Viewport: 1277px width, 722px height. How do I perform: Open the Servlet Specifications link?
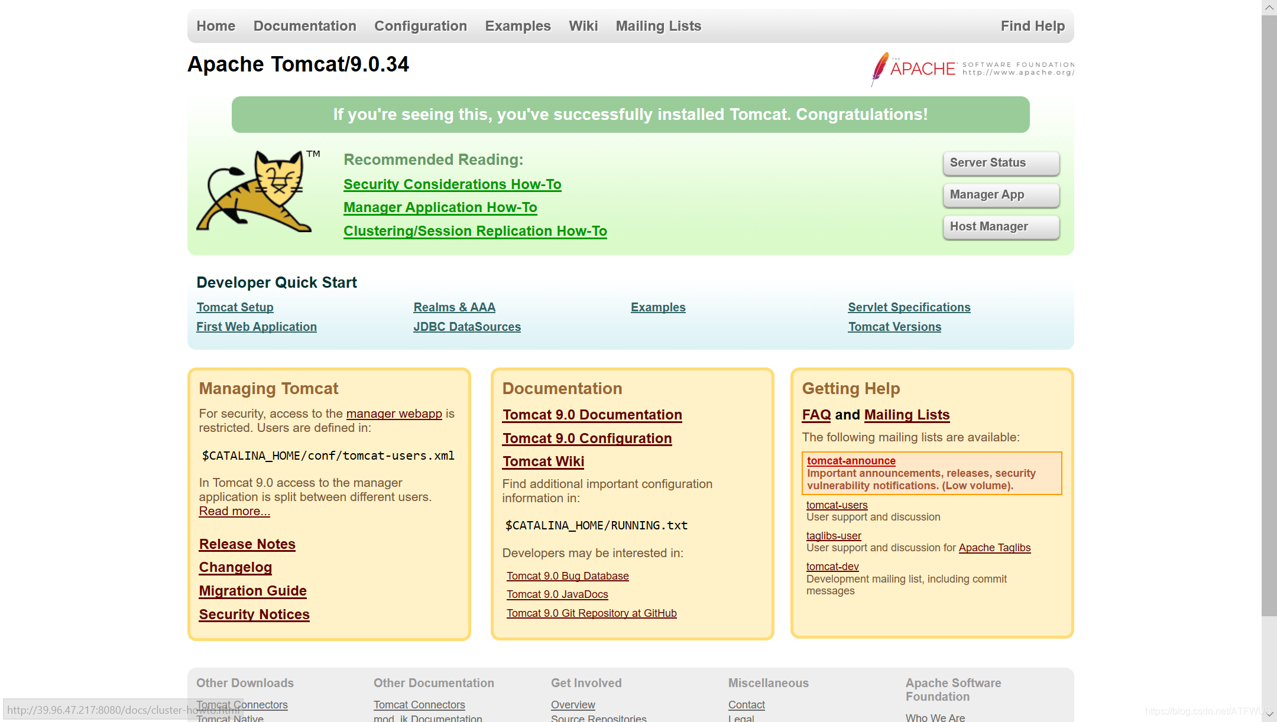[x=909, y=307]
